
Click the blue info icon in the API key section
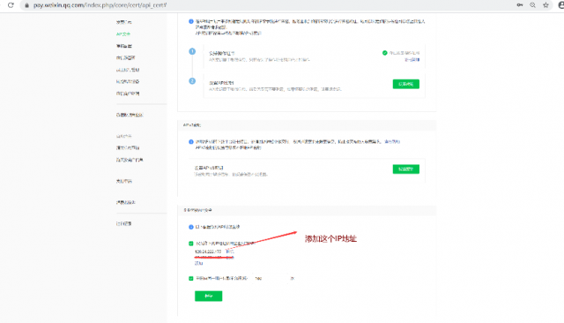pos(191,142)
